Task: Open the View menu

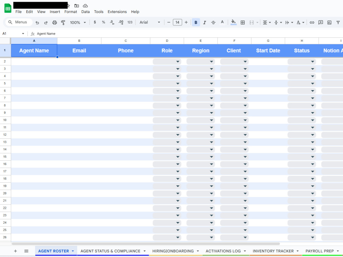Action: pyautogui.click(x=41, y=12)
